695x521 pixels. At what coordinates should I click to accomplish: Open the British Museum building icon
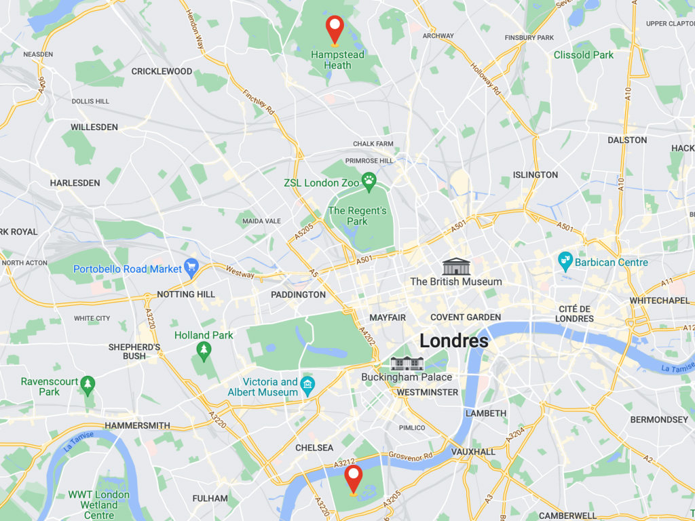click(x=456, y=266)
